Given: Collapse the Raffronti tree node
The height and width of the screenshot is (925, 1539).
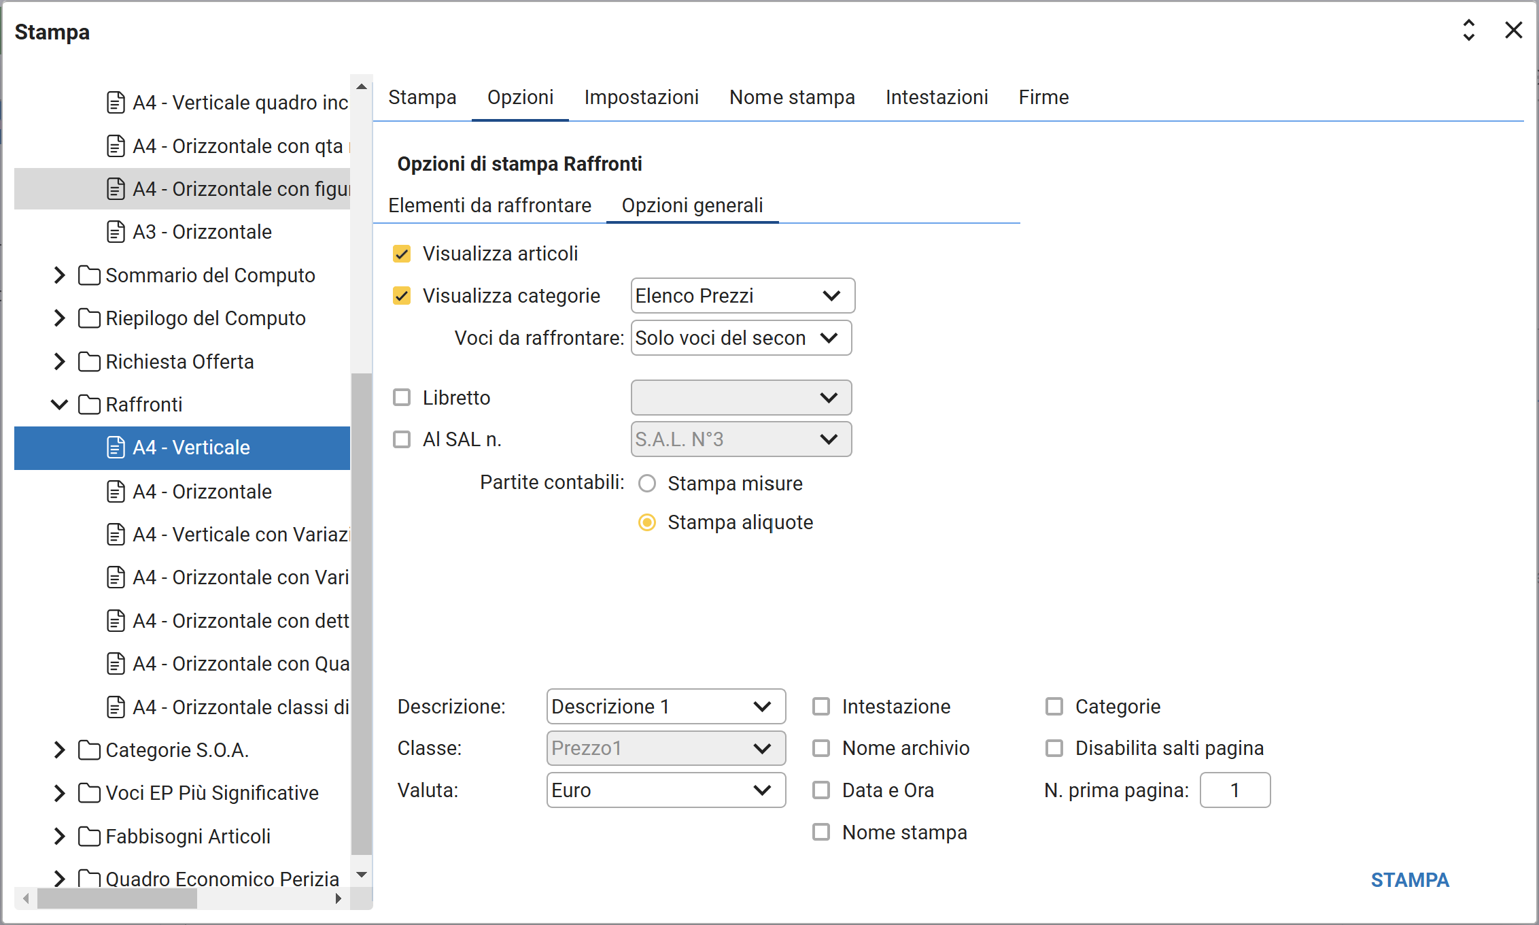Looking at the screenshot, I should pyautogui.click(x=60, y=405).
